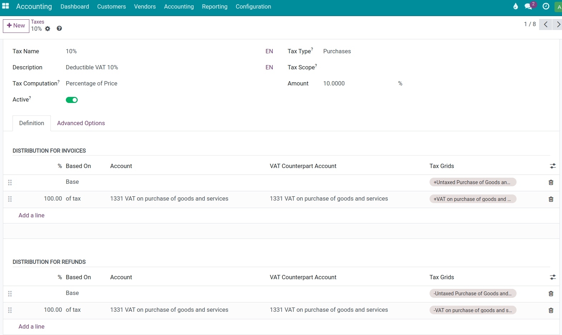Open the Reporting menu
Image resolution: width=562 pixels, height=335 pixels.
pos(214,6)
